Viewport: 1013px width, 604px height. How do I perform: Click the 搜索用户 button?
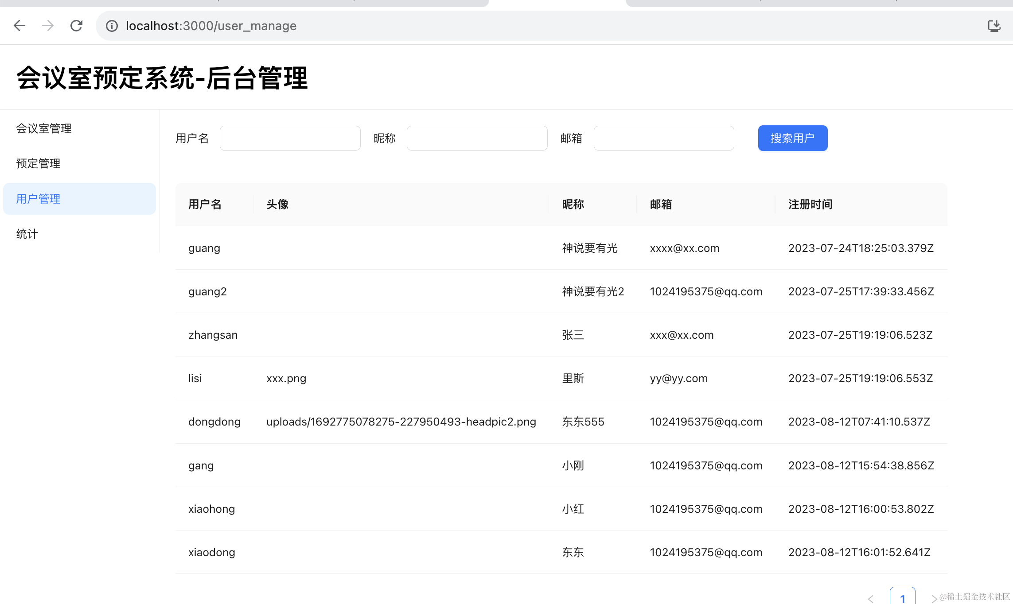(x=792, y=138)
